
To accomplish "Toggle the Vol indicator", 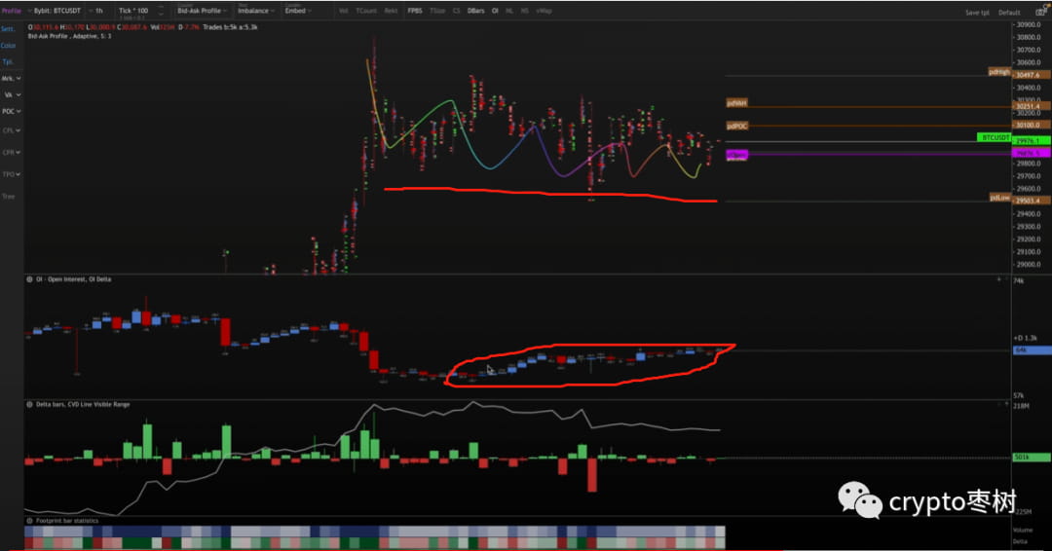I will tap(344, 11).
